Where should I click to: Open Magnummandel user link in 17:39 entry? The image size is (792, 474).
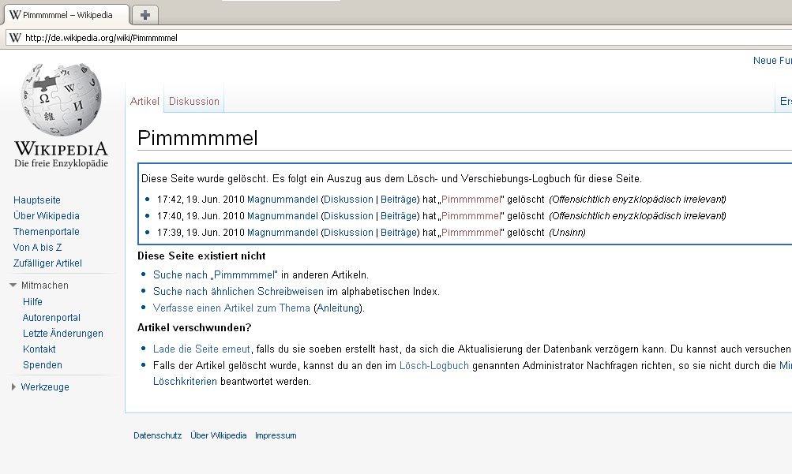tap(283, 233)
